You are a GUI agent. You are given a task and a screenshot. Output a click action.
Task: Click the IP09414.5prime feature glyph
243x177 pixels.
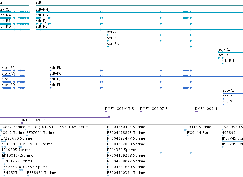[185, 130]
